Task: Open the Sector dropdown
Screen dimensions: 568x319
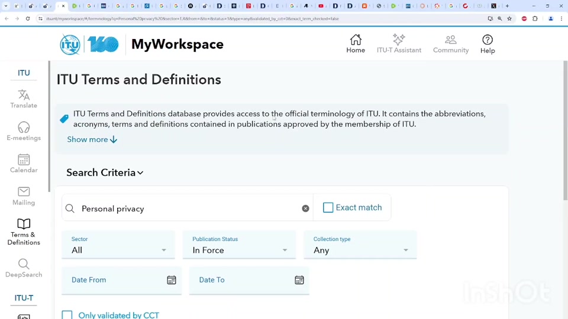Action: point(118,250)
